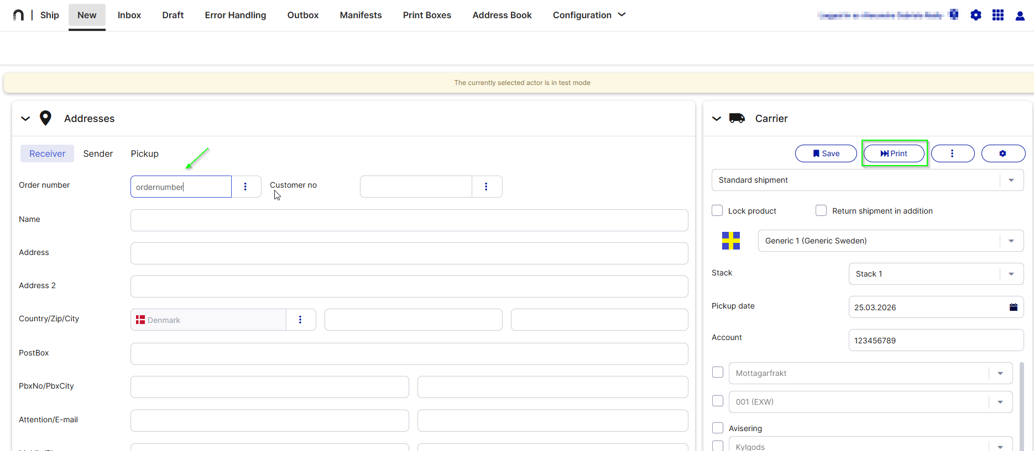Click the Print button

pos(894,153)
